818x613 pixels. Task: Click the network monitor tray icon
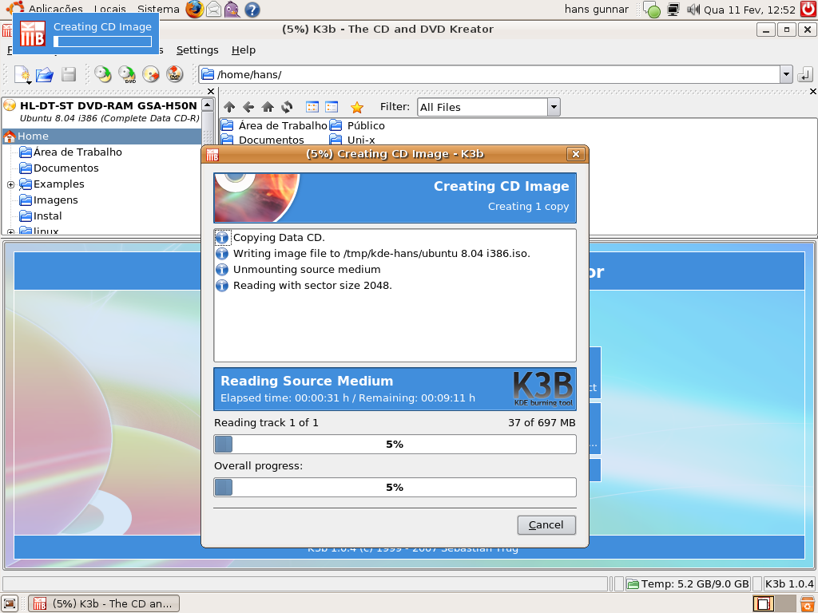(673, 10)
